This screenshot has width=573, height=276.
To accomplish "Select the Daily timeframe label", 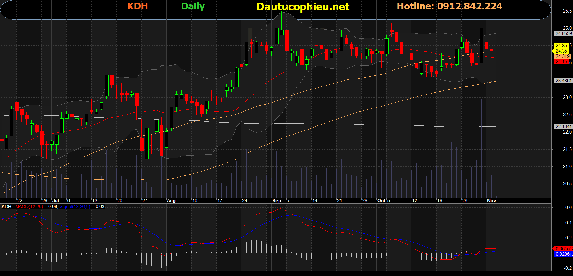I will pyautogui.click(x=193, y=6).
